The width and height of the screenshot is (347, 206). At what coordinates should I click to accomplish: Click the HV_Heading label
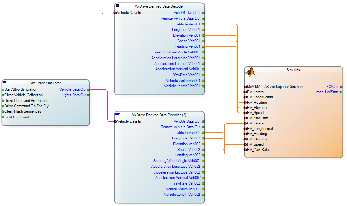tap(257, 134)
